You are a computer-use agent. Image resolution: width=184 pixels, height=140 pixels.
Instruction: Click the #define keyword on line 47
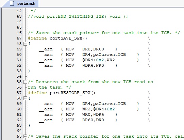(x=37, y=38)
